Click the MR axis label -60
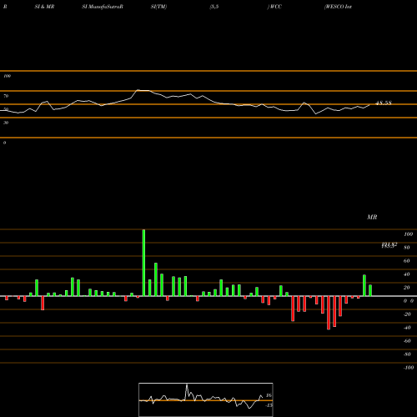 (407, 341)
